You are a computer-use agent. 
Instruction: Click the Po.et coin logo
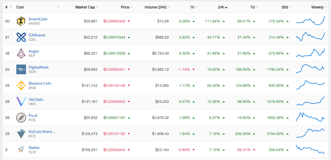click(x=21, y=118)
